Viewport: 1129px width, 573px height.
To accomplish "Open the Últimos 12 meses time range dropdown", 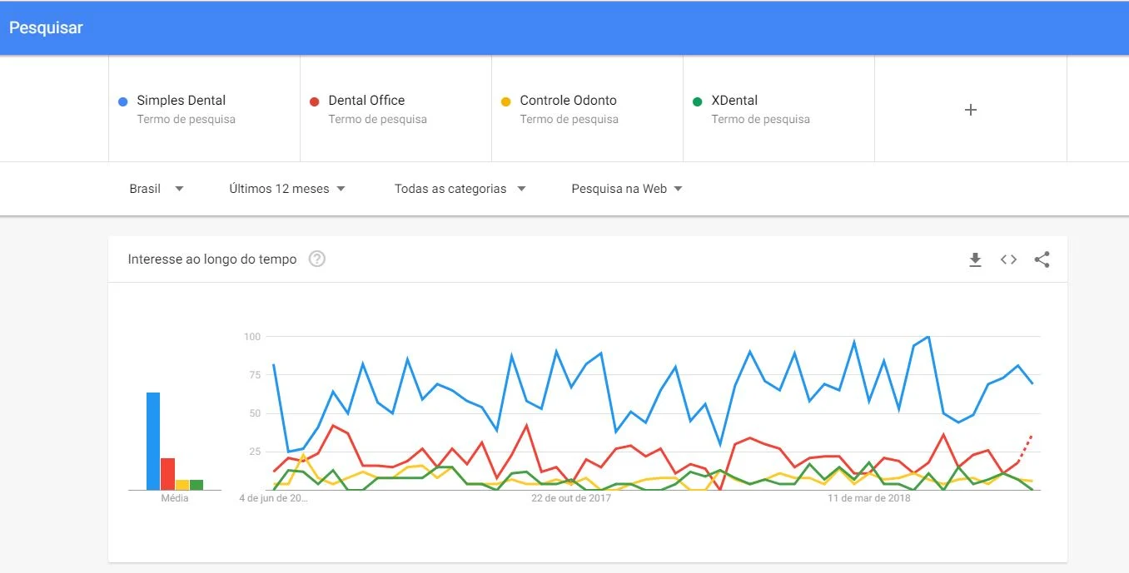I will (287, 189).
